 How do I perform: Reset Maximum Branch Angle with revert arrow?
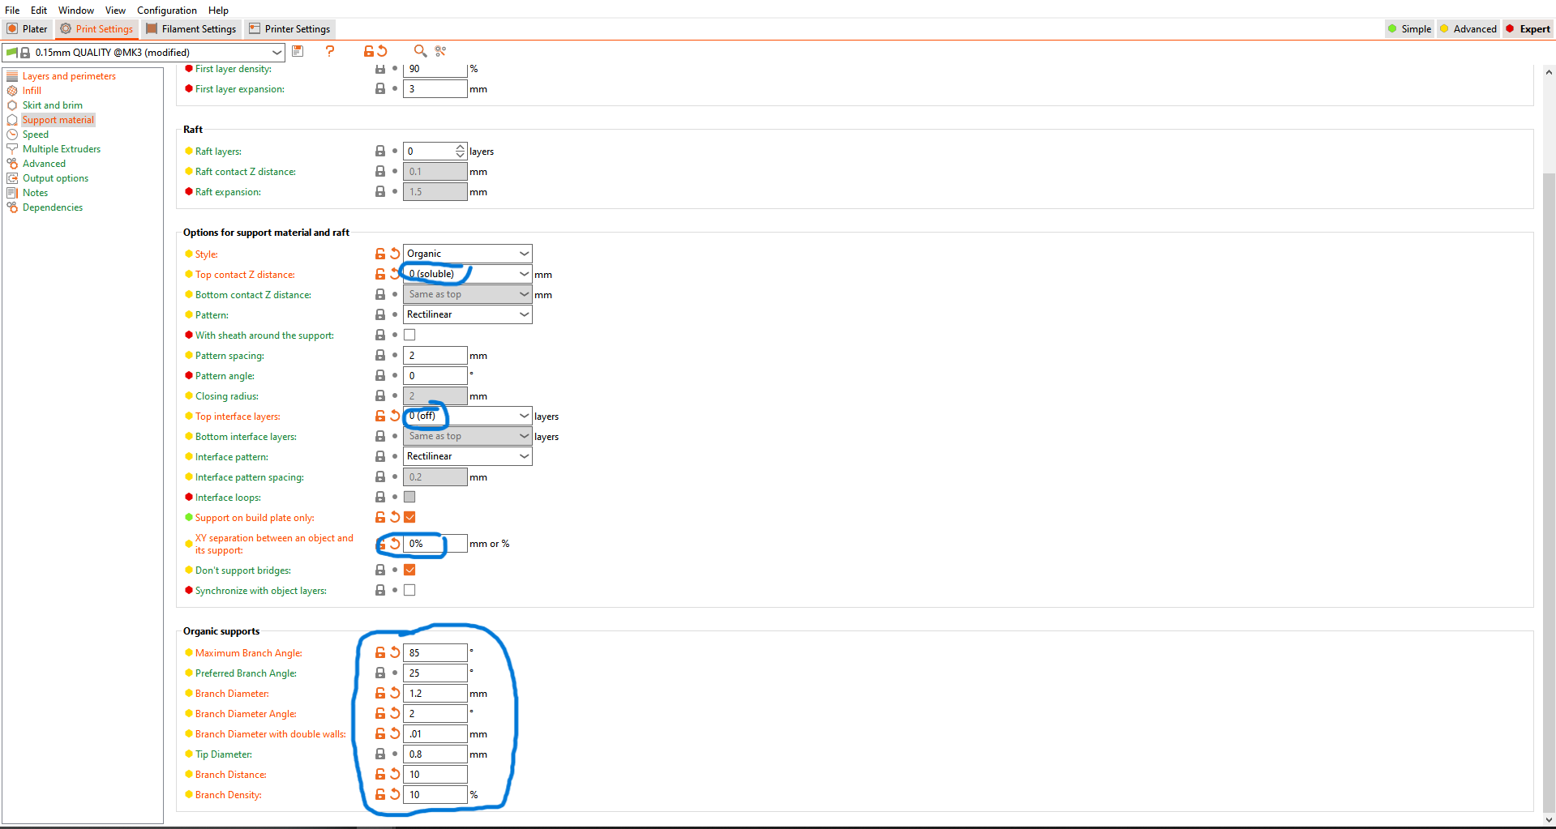tap(395, 652)
